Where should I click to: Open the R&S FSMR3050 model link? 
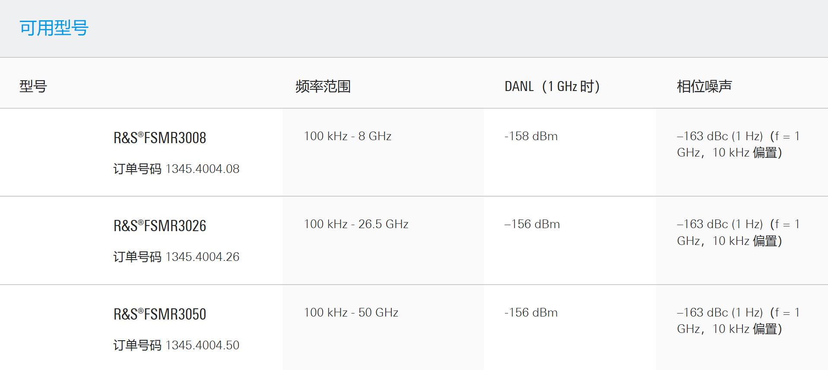[x=160, y=314]
